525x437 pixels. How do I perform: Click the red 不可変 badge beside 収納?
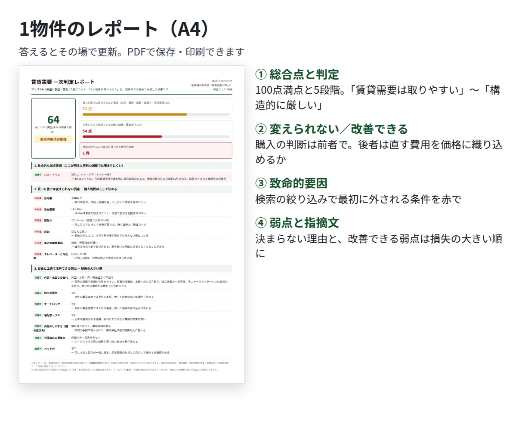tap(38, 232)
